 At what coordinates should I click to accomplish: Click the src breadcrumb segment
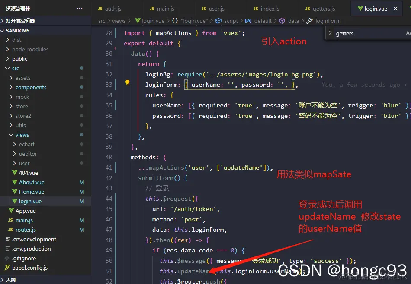(102, 21)
